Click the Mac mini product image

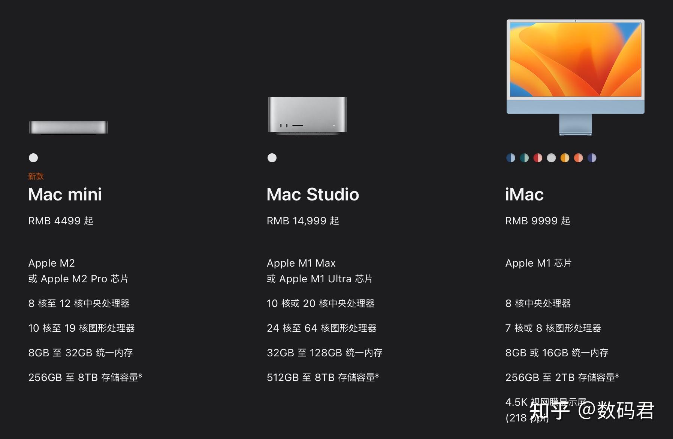pos(68,127)
